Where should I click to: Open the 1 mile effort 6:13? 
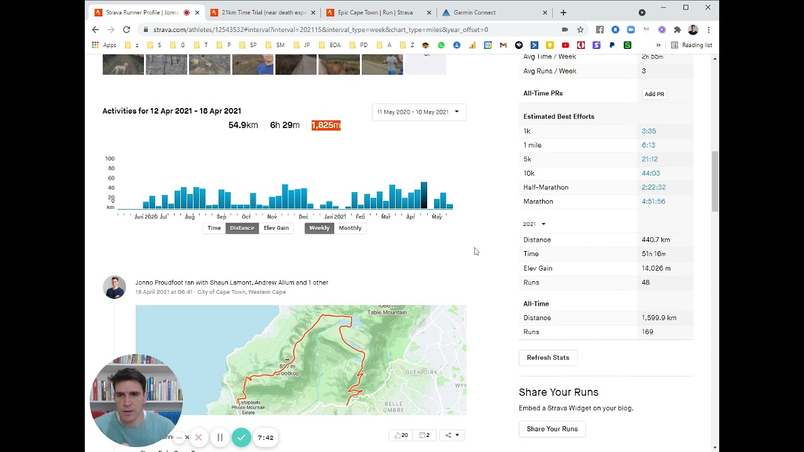tap(648, 145)
